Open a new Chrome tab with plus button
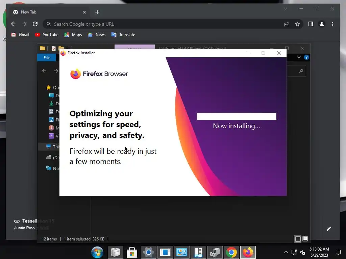 coord(97,12)
